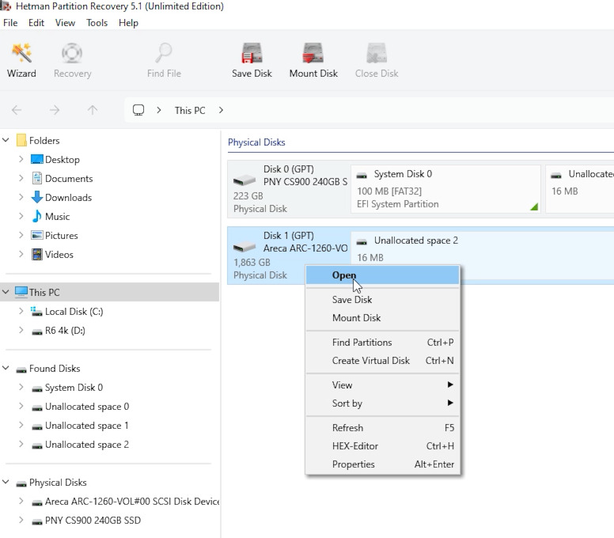Click the Hetman app icon in title bar
The image size is (614, 538).
click(6, 6)
